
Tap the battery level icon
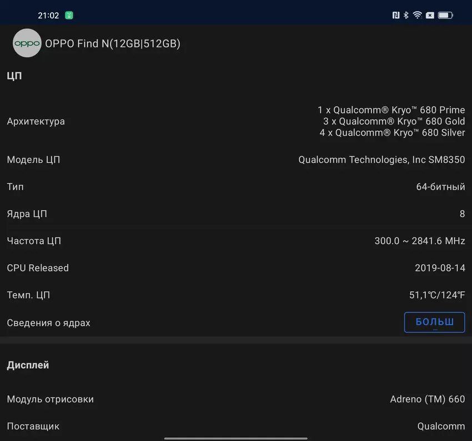(445, 16)
